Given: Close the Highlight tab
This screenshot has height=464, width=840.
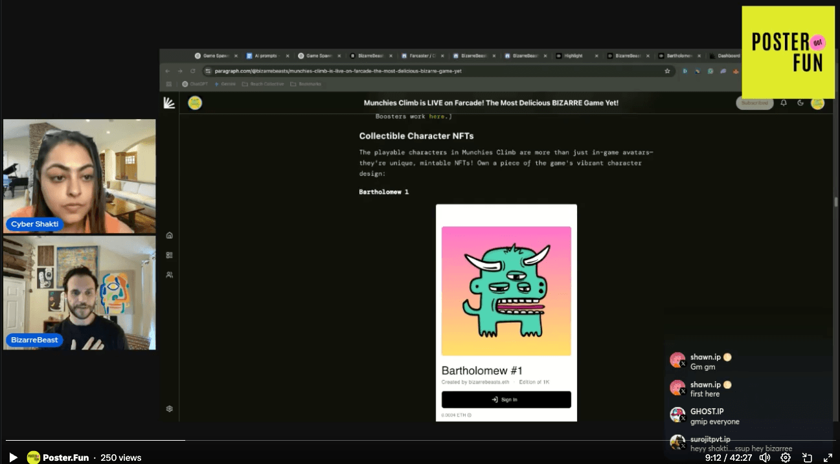Looking at the screenshot, I should tap(596, 56).
